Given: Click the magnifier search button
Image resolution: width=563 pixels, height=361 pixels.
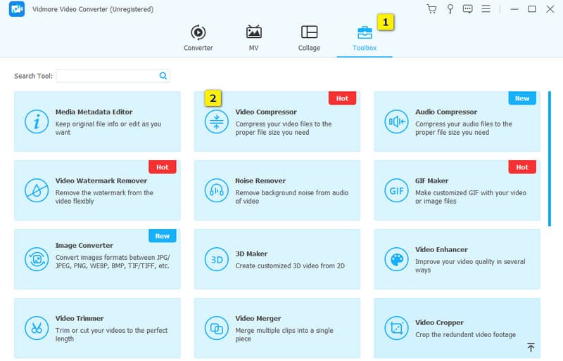Looking at the screenshot, I should click(163, 76).
